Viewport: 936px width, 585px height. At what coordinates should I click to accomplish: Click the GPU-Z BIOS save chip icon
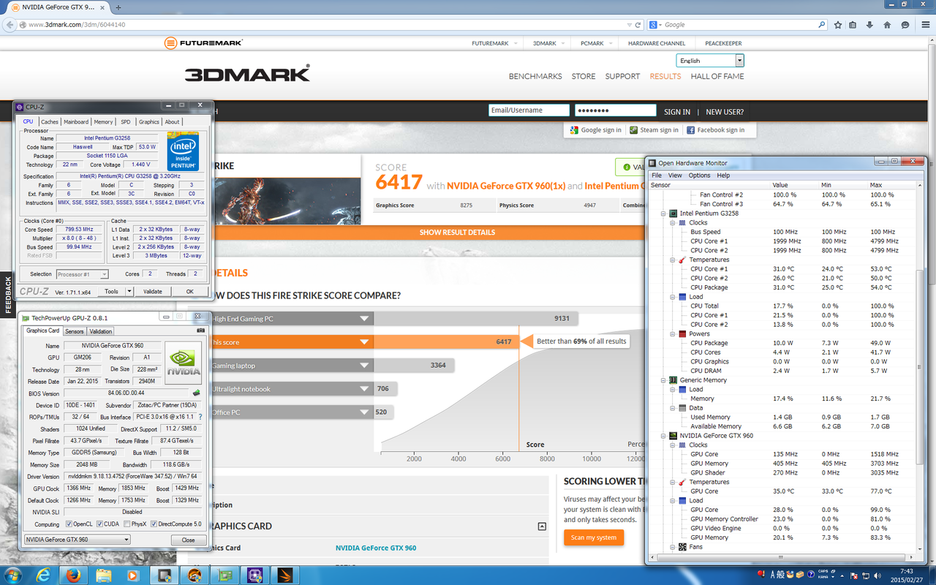click(x=196, y=393)
